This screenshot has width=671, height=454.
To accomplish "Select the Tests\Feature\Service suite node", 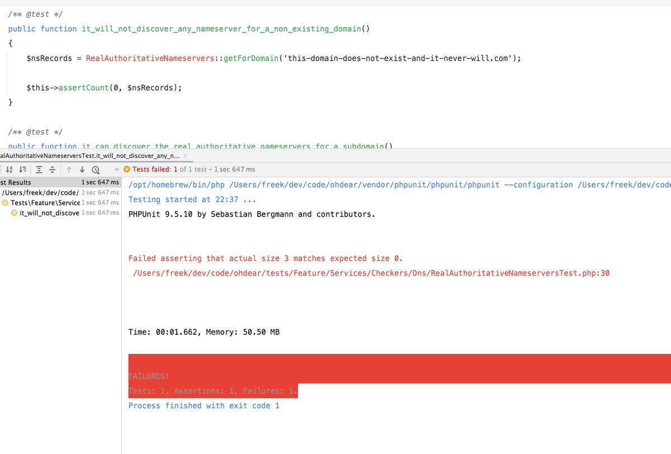I will point(45,203).
